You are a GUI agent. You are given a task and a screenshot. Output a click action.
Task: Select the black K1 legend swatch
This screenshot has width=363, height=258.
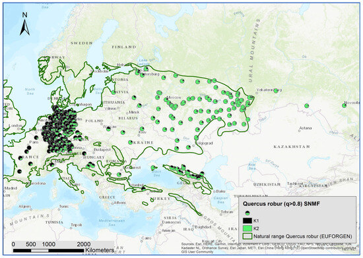pos(247,221)
